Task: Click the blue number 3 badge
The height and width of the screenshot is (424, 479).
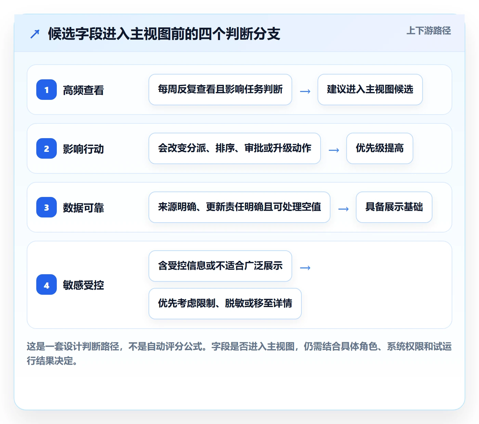Action: [47, 207]
